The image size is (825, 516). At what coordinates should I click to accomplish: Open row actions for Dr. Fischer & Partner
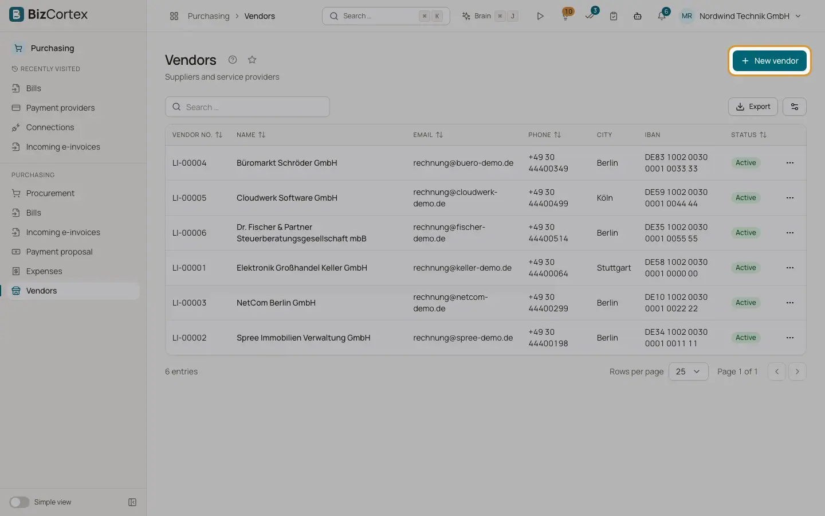(x=790, y=233)
